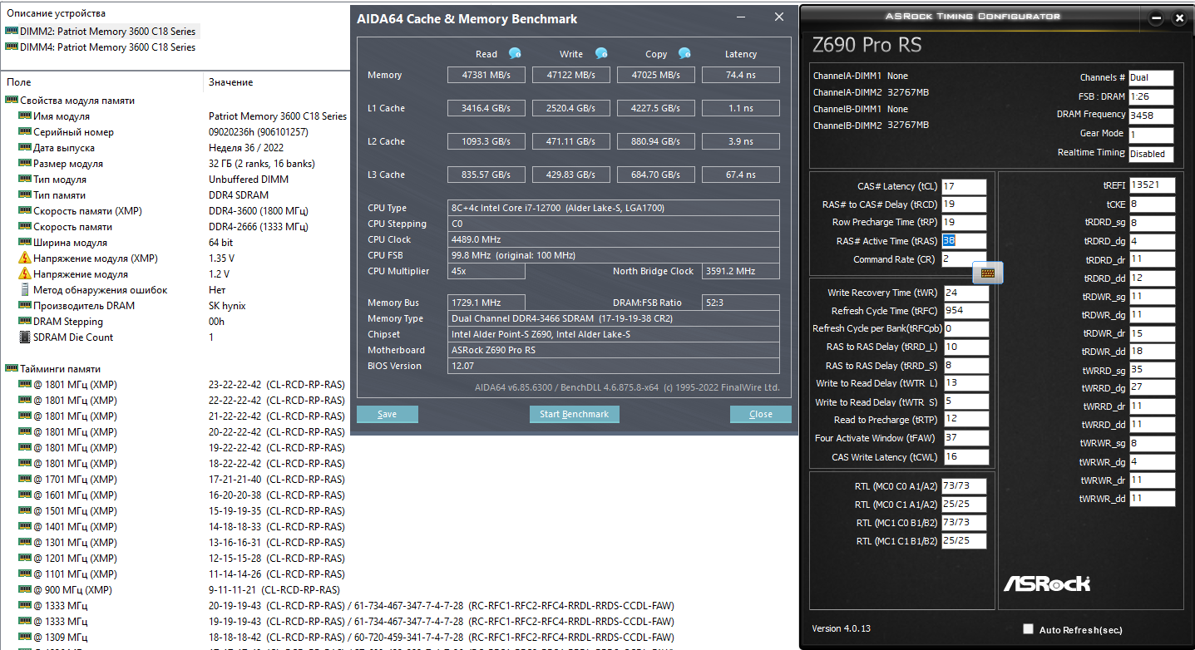The image size is (1195, 650).
Task: Edit the Four Activate Window (tFAW) field
Action: [966, 438]
